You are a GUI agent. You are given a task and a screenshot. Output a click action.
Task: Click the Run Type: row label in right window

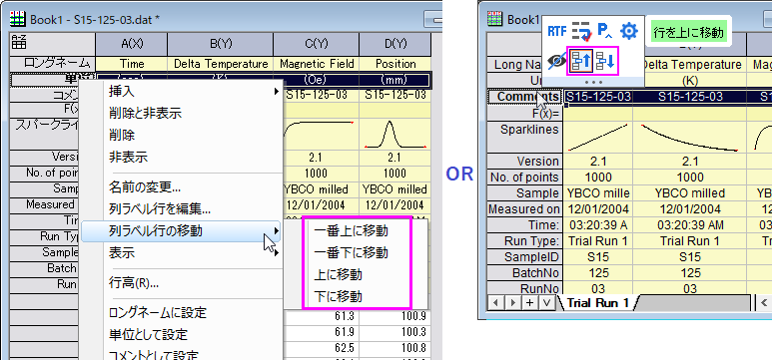coord(525,241)
